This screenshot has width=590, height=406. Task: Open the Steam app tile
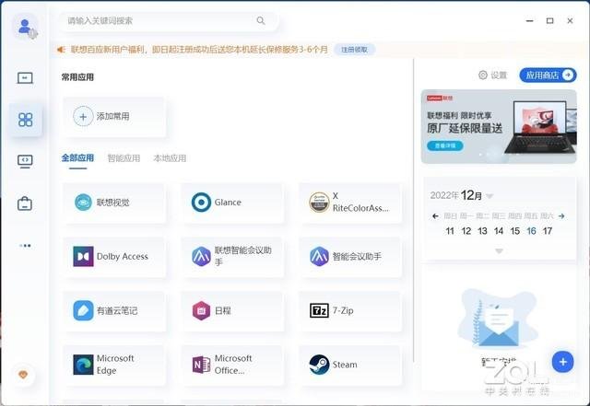(350, 365)
